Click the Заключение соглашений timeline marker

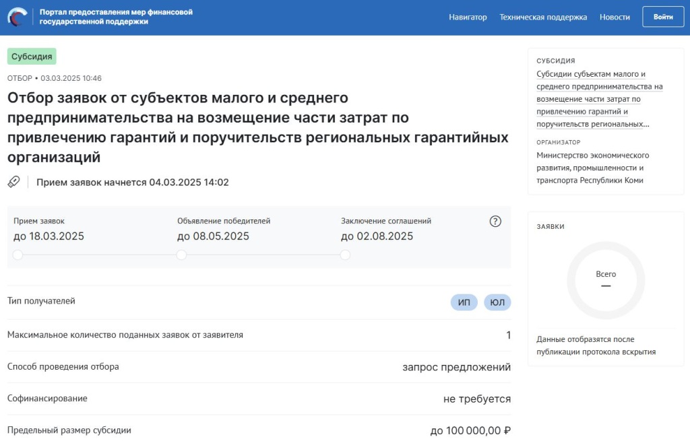click(345, 255)
